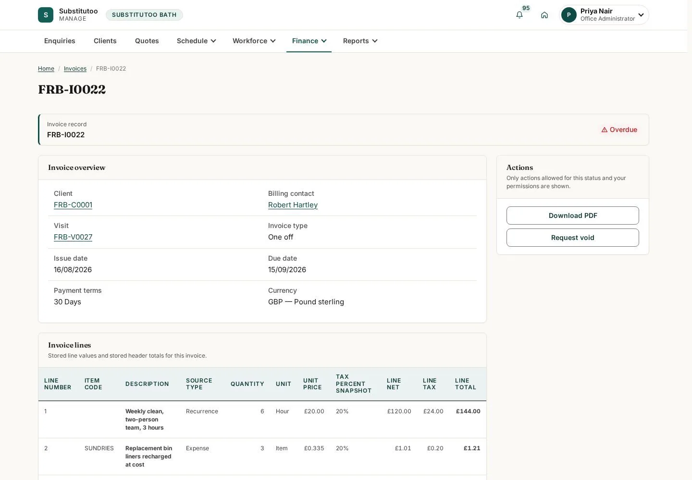692x480 pixels.
Task: Click the due date 15/09/2026 value
Action: pyautogui.click(x=287, y=270)
